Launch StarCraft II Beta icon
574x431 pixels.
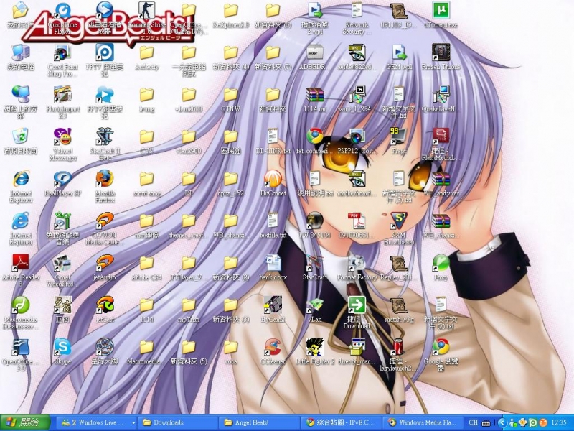point(105,136)
